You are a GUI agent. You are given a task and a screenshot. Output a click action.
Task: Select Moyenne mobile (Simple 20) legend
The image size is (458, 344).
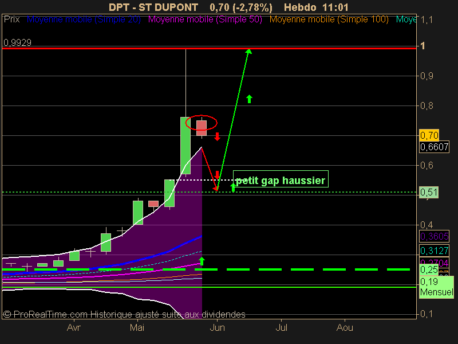pos(84,19)
